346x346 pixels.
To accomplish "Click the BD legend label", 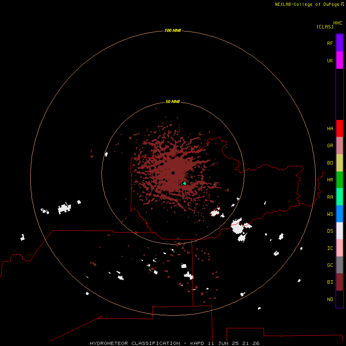I will click(x=330, y=163).
